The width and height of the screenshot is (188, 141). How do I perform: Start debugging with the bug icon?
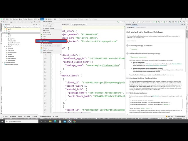(x=157, y=22)
